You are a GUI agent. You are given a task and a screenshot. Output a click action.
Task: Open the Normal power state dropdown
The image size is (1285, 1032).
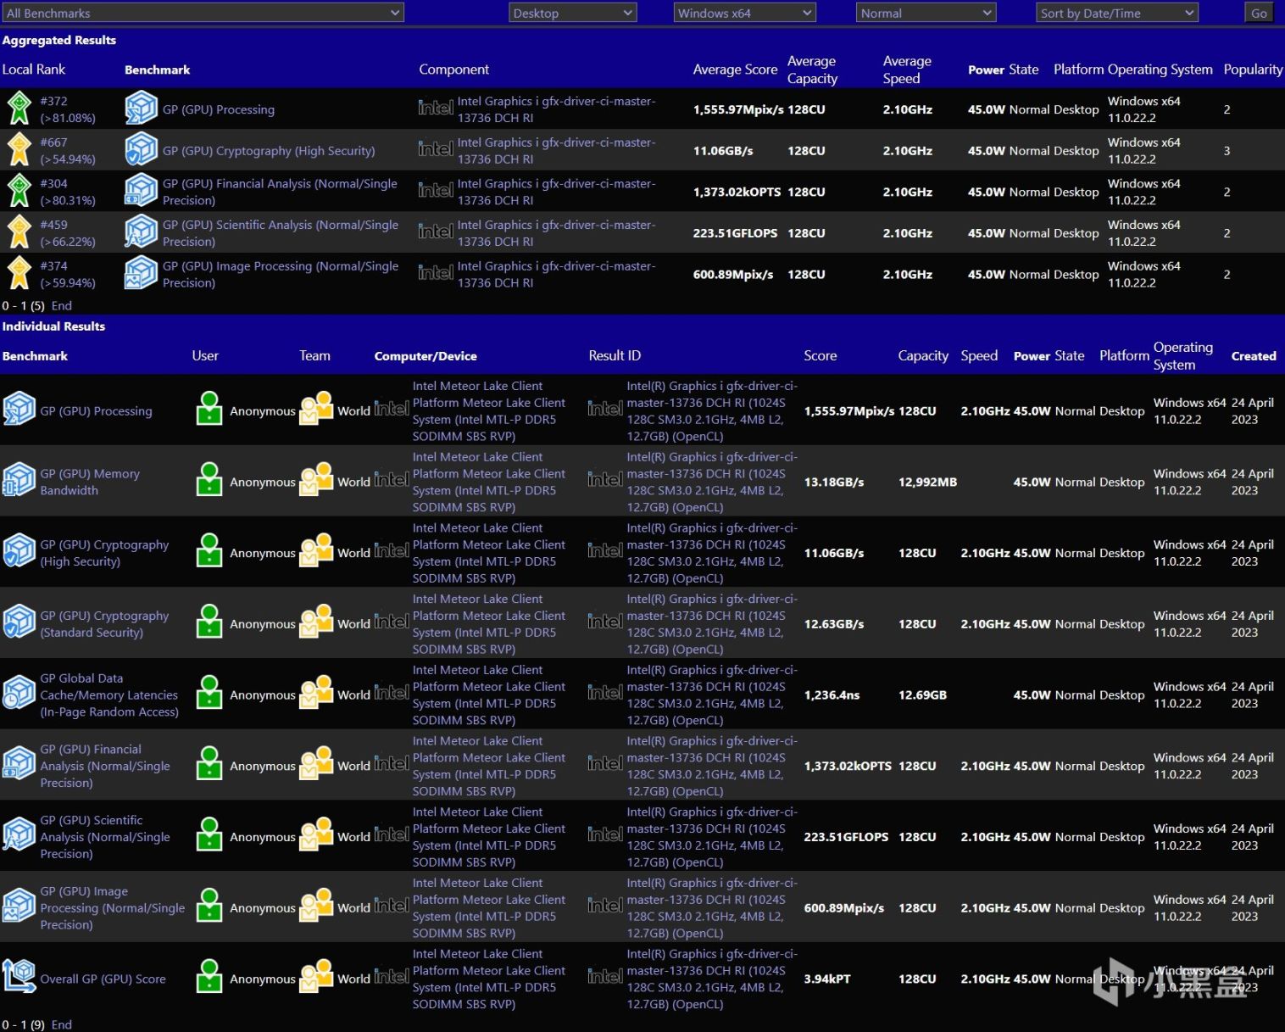926,13
